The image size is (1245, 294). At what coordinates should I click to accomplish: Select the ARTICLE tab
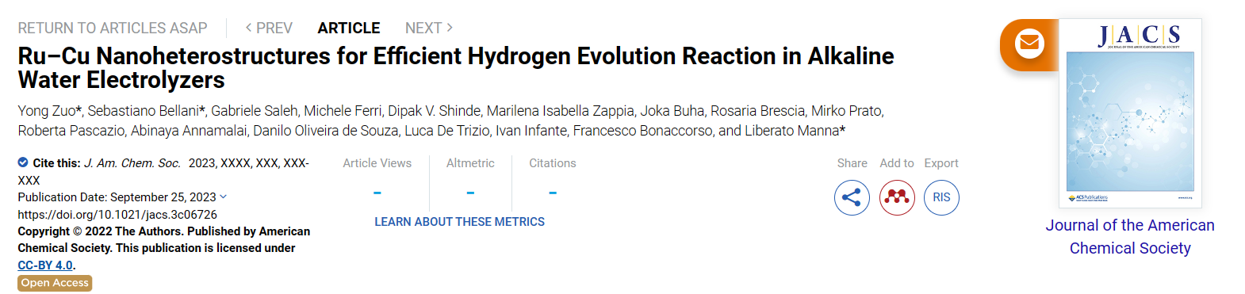[349, 29]
